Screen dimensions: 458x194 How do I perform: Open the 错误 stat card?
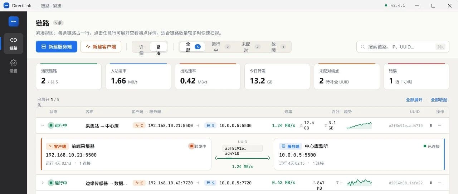(x=416, y=77)
